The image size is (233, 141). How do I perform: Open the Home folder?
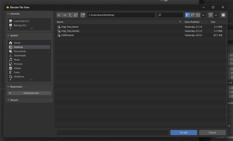pos(29,43)
